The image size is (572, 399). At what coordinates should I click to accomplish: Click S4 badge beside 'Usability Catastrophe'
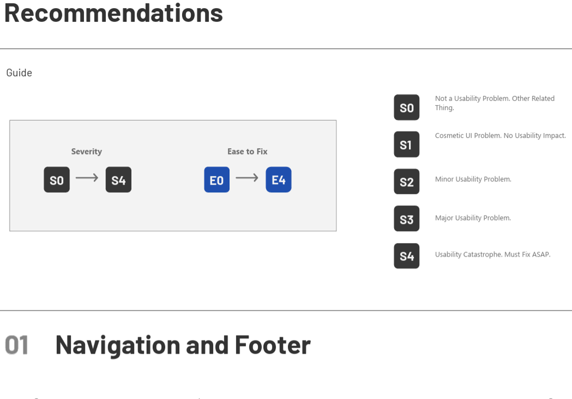click(407, 256)
